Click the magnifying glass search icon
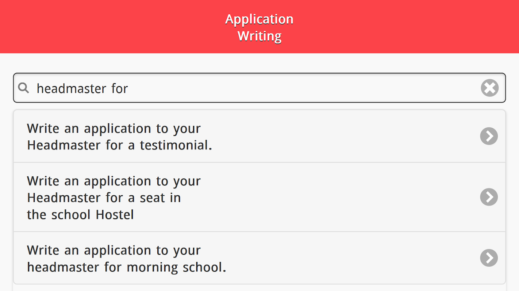The width and height of the screenshot is (519, 291). pos(24,88)
